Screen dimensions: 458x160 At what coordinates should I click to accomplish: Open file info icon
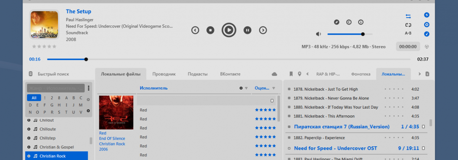(360, 22)
